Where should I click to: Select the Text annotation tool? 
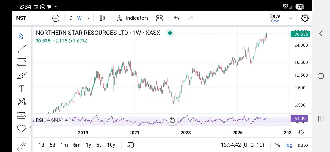[x=21, y=89]
